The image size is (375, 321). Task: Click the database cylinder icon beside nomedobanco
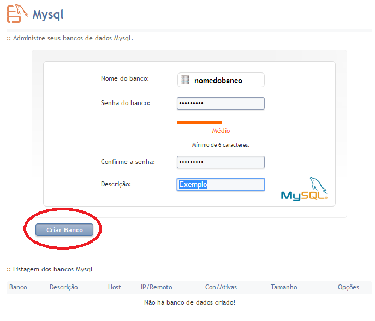click(x=185, y=80)
